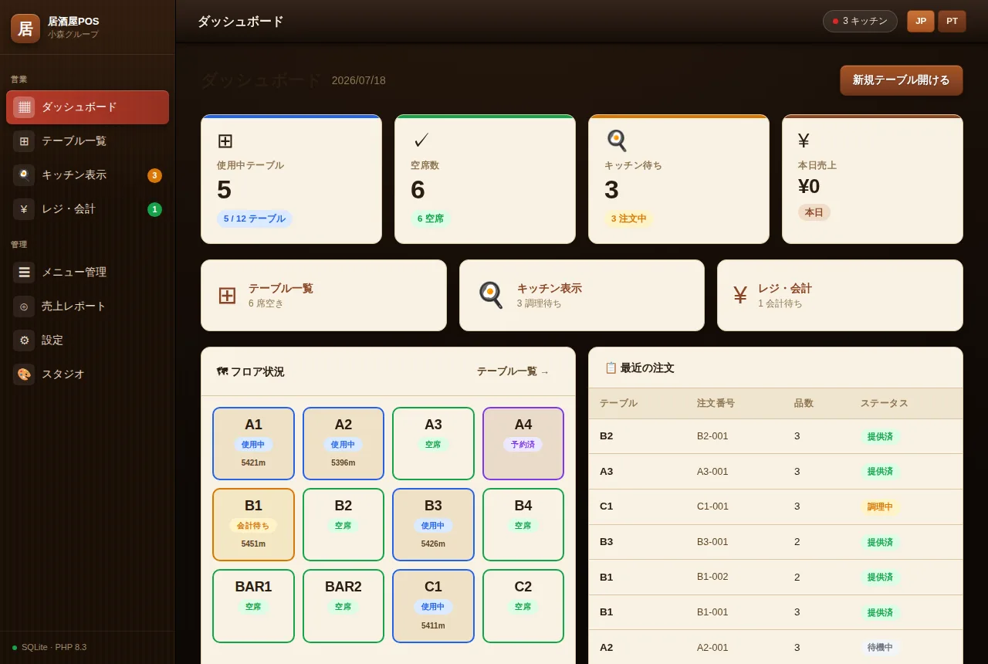Select ダッシュボード in the sidebar menu
The image size is (988, 664).
pyautogui.click(x=87, y=107)
